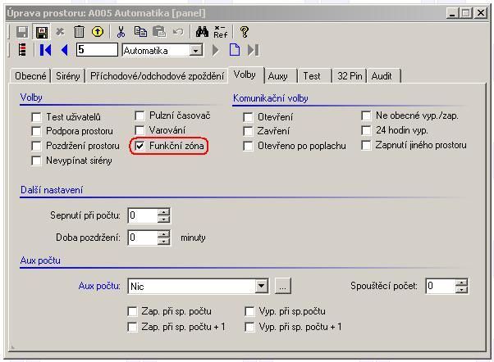Click the copy icon in toolbar
This screenshot has width=494, height=362.
[x=140, y=32]
